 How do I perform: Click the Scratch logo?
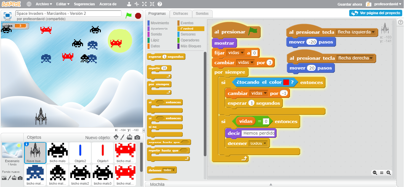(11, 4)
